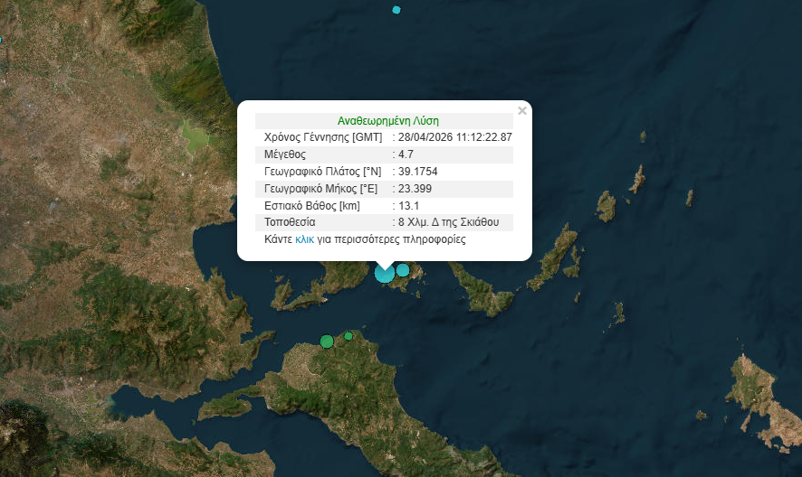Click the large cyan earthquake marker near Skiathos
802x477 pixels.
(x=385, y=273)
